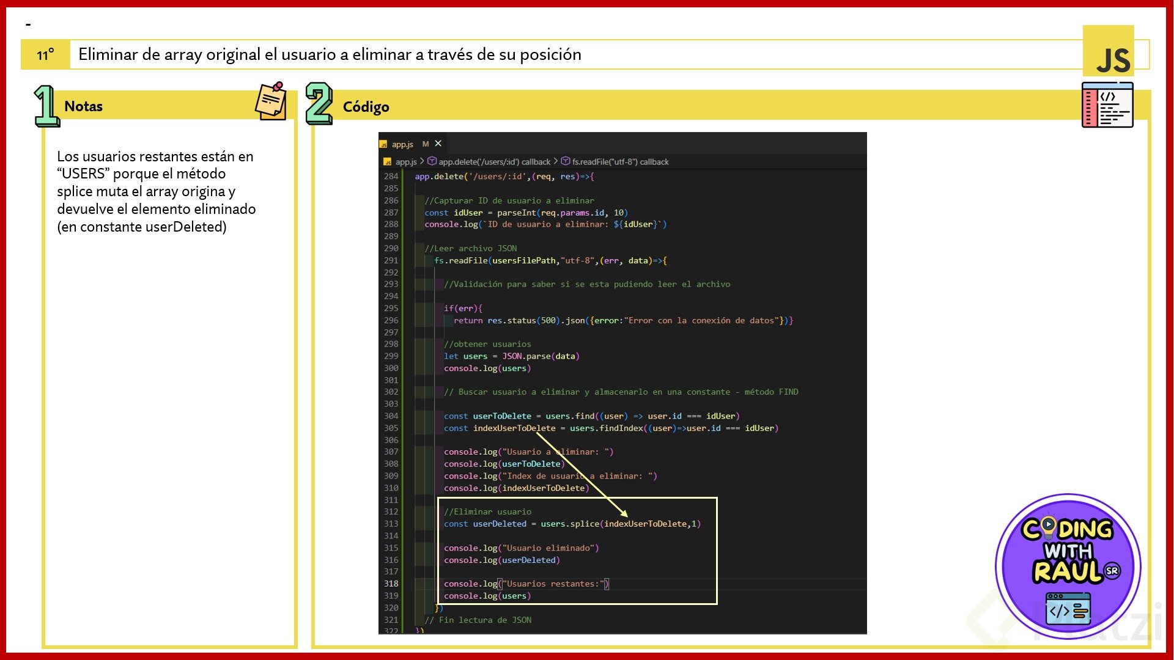The height and width of the screenshot is (660, 1174).
Task: Click the code window icon beside Código
Action: point(1107,105)
